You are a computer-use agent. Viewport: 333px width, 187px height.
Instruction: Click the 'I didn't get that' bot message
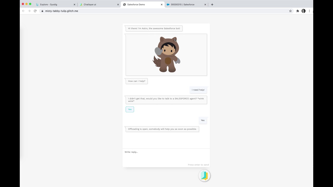point(166,100)
